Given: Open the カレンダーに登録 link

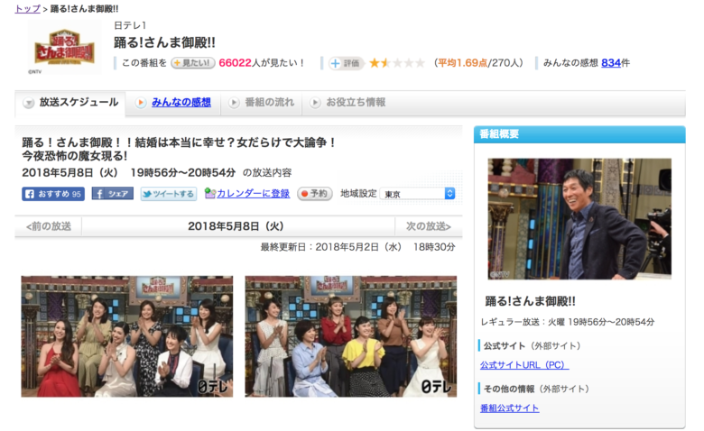Looking at the screenshot, I should pos(254,193).
